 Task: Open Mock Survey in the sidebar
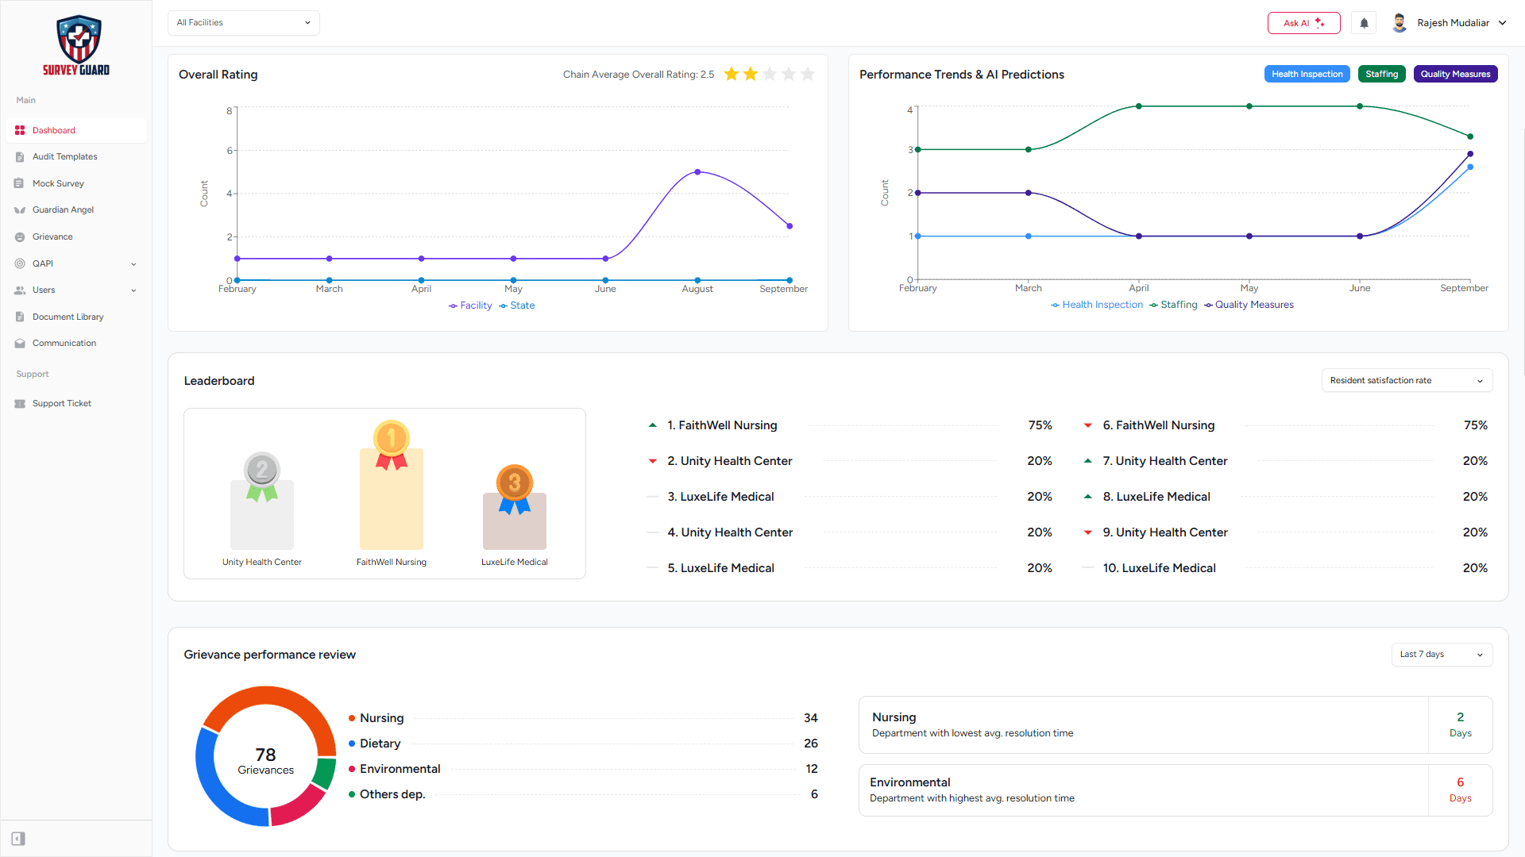pos(58,183)
